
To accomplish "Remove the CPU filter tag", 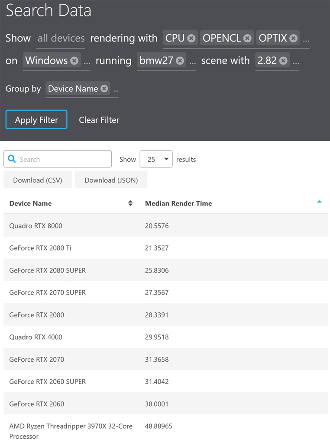I will [191, 39].
